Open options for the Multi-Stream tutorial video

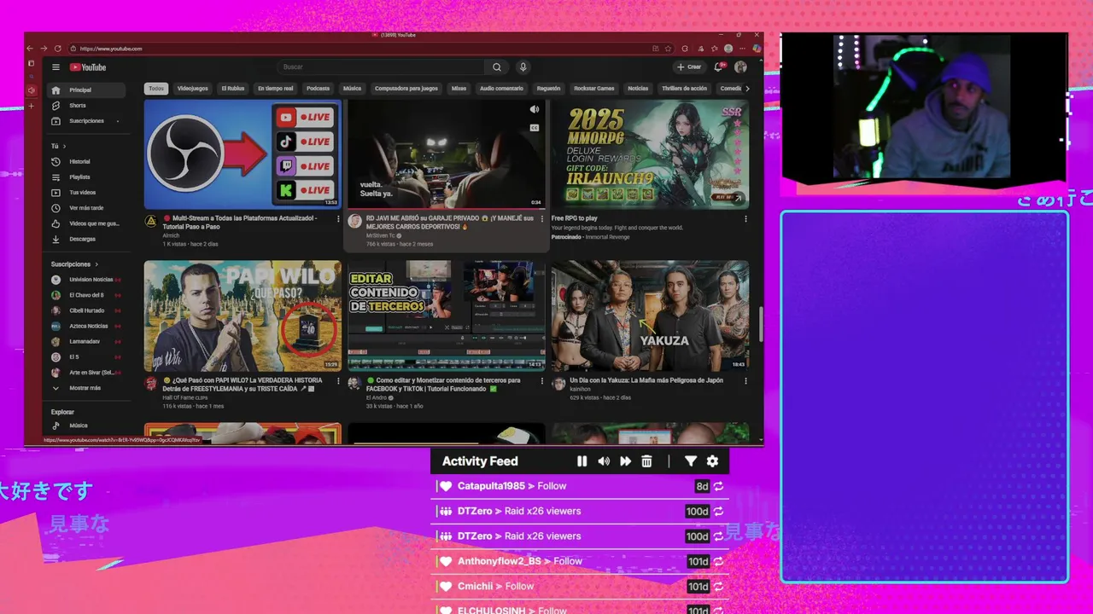(x=338, y=219)
